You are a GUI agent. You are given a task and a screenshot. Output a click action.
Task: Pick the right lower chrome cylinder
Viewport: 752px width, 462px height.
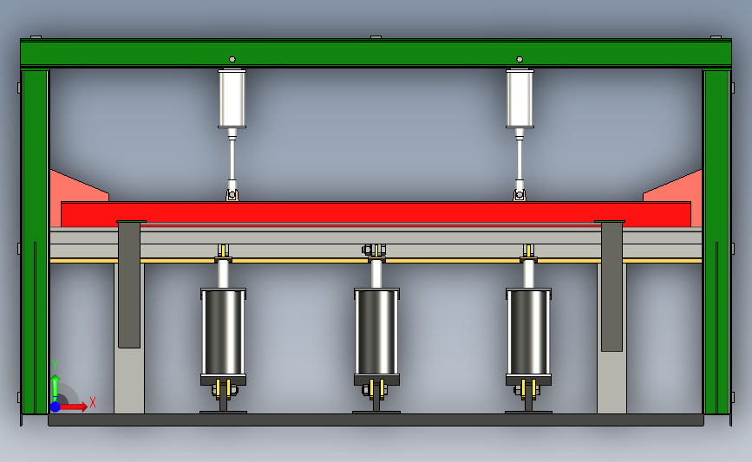tap(528, 333)
